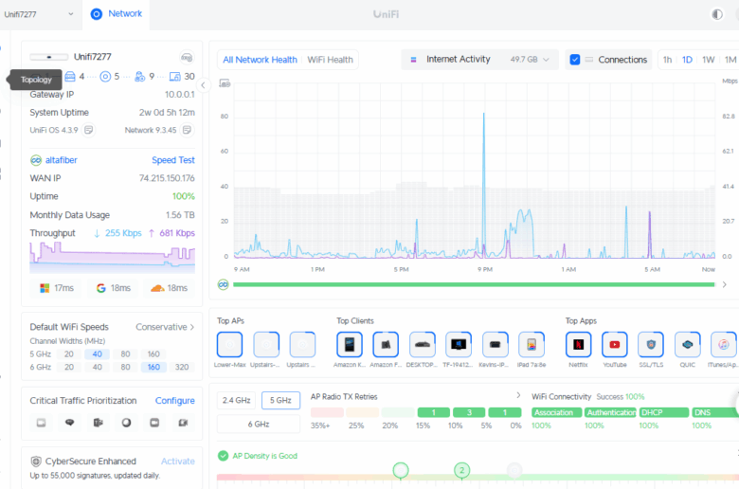Click the AP density slider marker labeled 2
The image size is (739, 489).
(x=461, y=470)
